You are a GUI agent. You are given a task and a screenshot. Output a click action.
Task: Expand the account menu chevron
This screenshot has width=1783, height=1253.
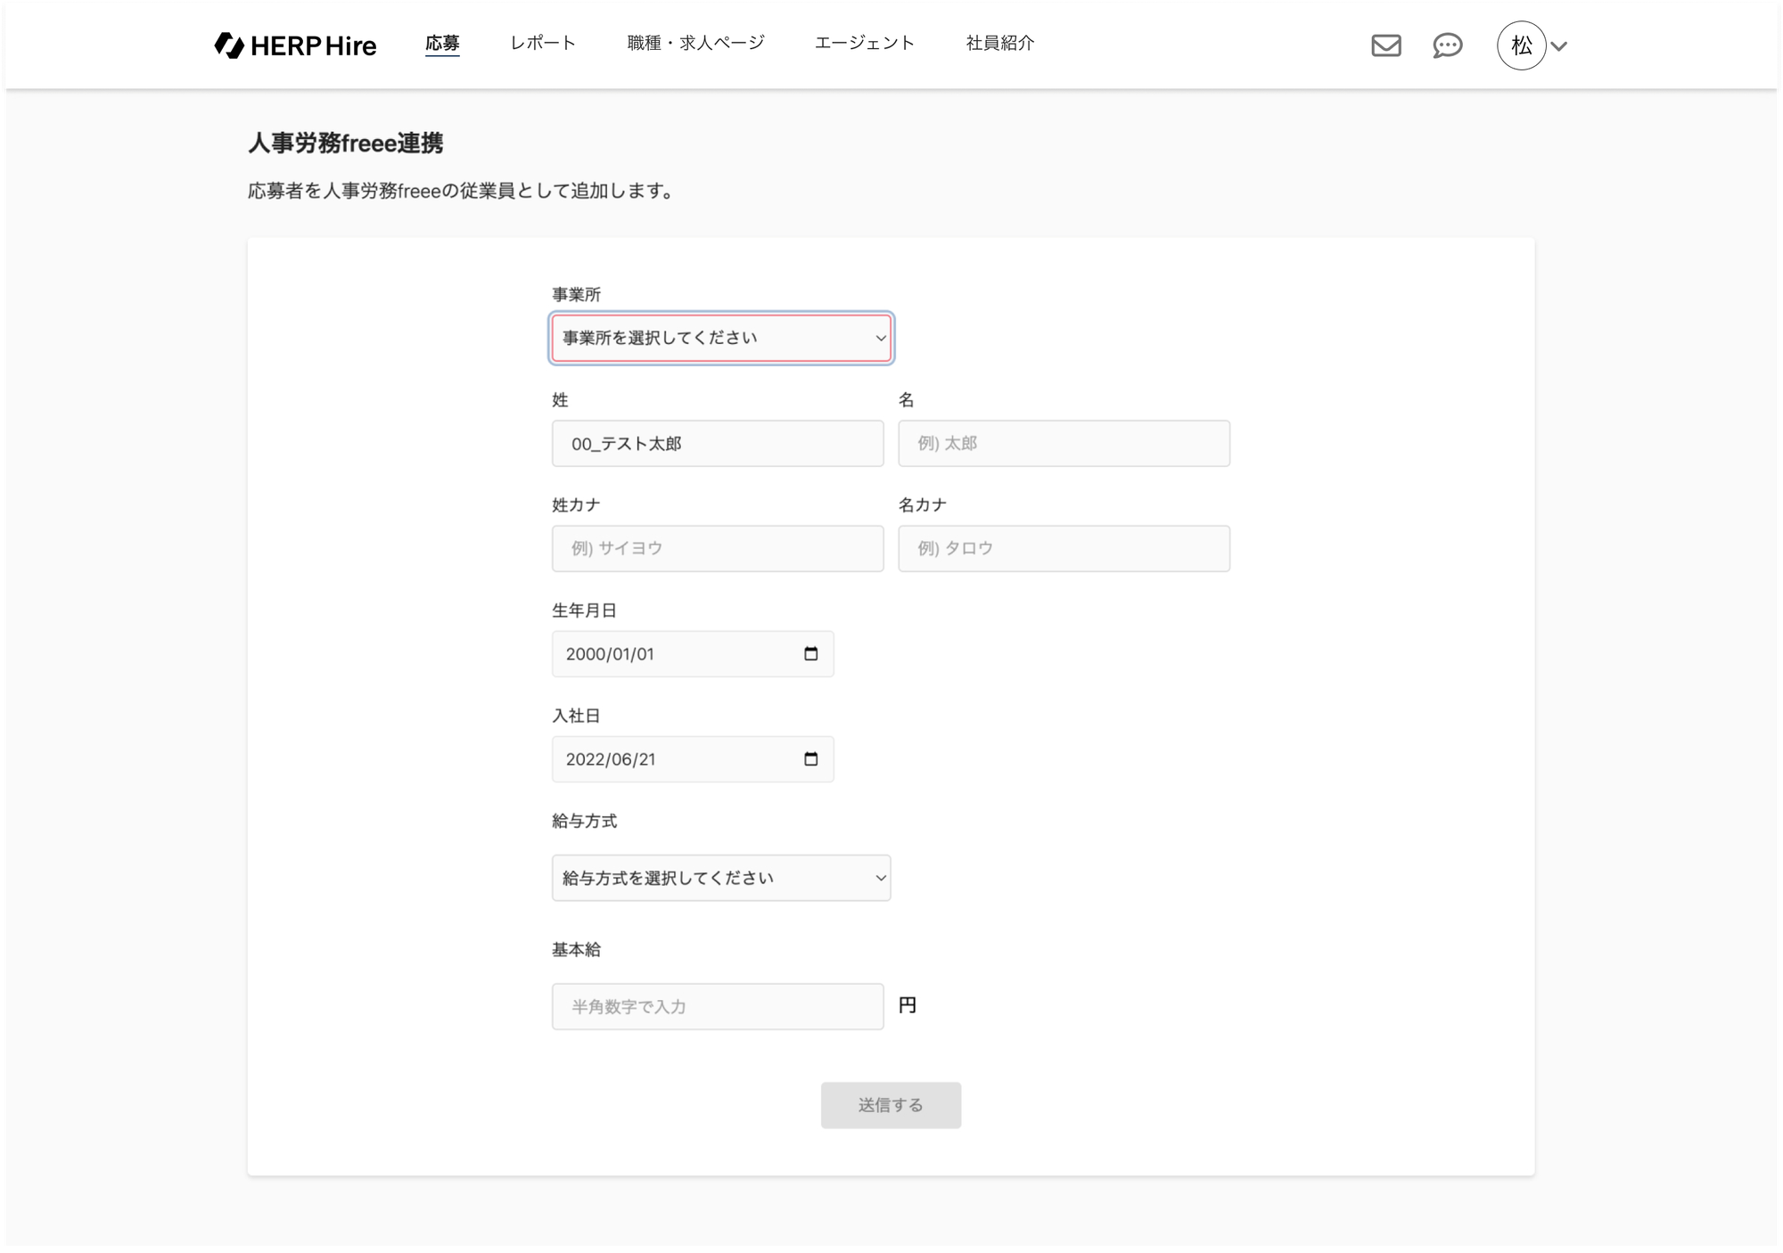click(1559, 46)
